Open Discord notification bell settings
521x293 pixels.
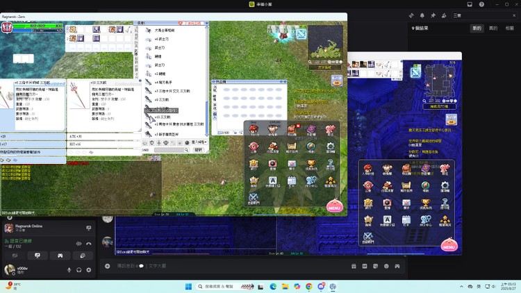click(422, 15)
